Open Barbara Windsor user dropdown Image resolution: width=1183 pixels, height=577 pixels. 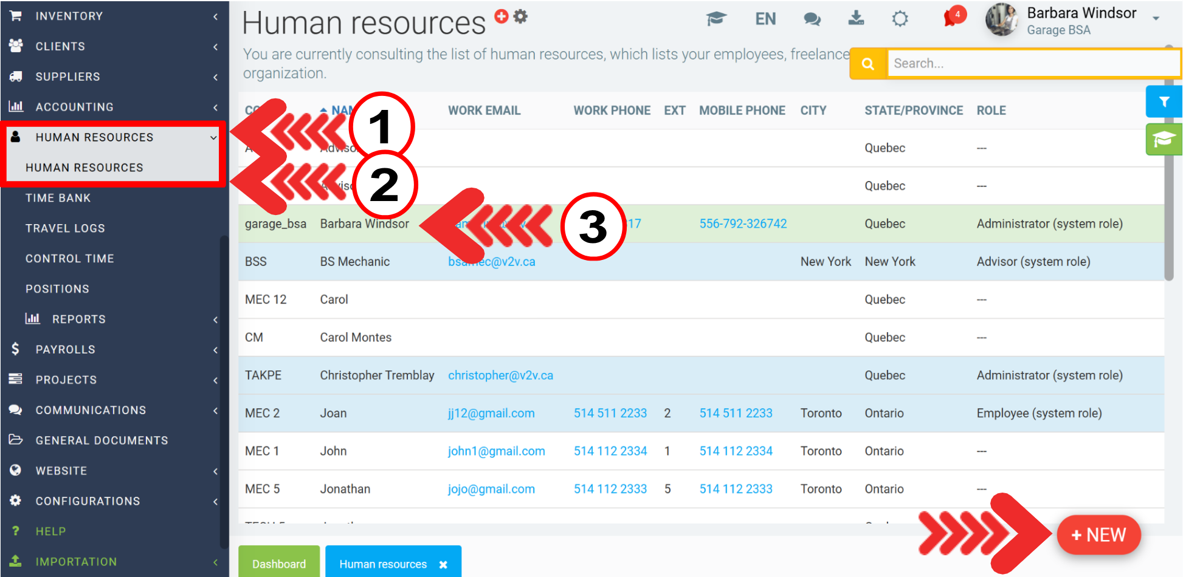point(1156,19)
